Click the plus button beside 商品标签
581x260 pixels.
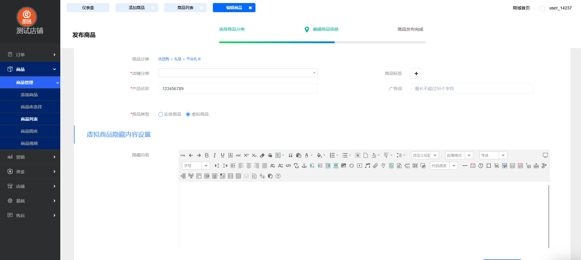click(416, 73)
